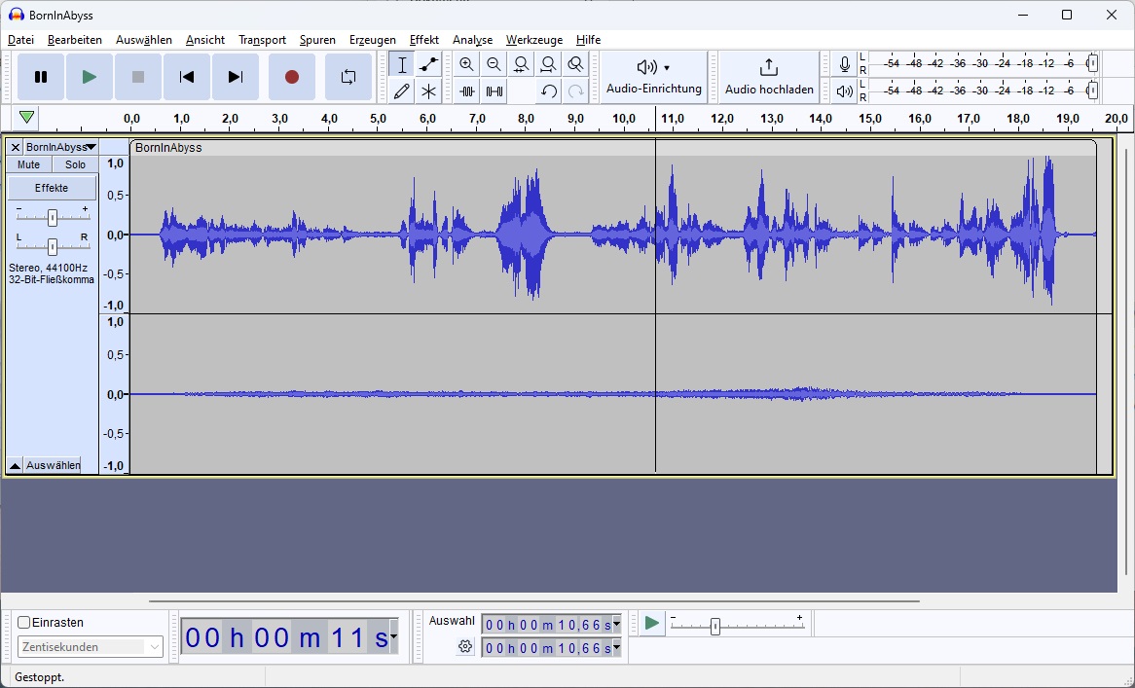Open the Effekt menu
The height and width of the screenshot is (688, 1135).
click(424, 40)
